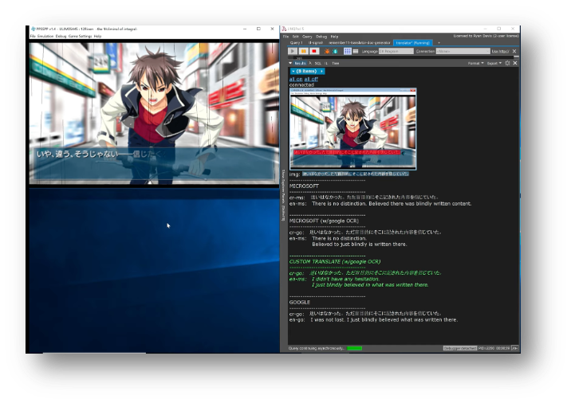Image resolution: width=571 pixels, height=403 pixels.
Task: Click the game dialogue text box in PPSSPP
Action: pyautogui.click(x=153, y=163)
